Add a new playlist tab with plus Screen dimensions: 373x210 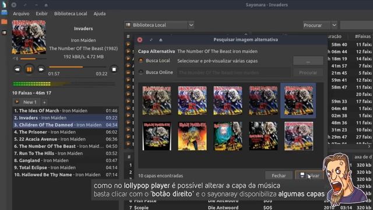click(x=44, y=103)
